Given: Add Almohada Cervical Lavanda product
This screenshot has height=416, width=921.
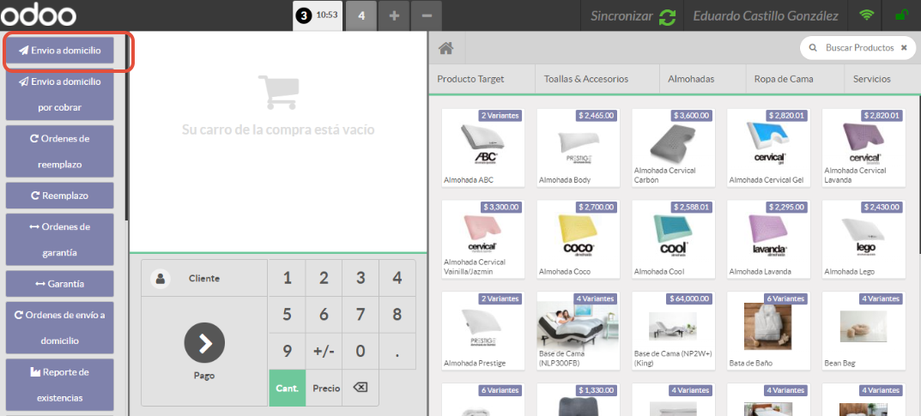Looking at the screenshot, I should [863, 148].
